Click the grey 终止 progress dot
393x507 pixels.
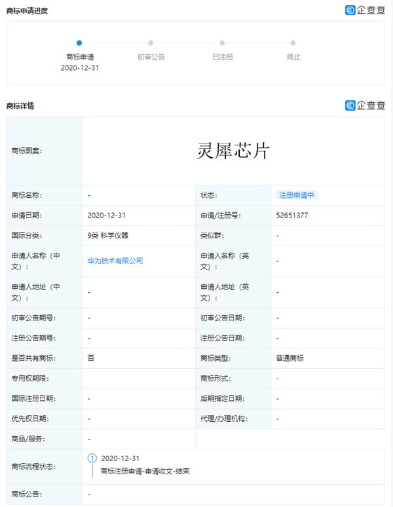(x=293, y=43)
